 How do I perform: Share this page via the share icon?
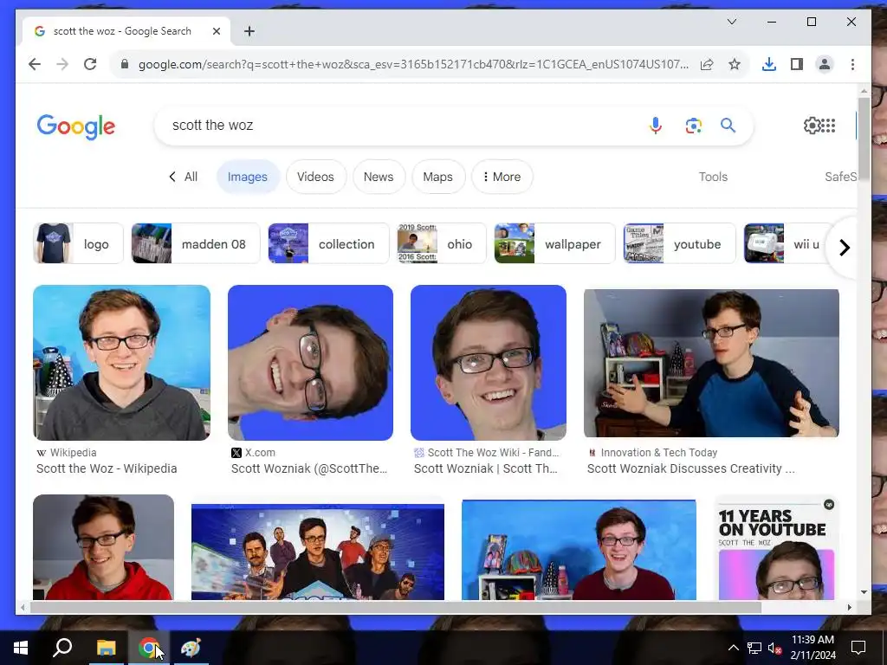[x=707, y=64]
